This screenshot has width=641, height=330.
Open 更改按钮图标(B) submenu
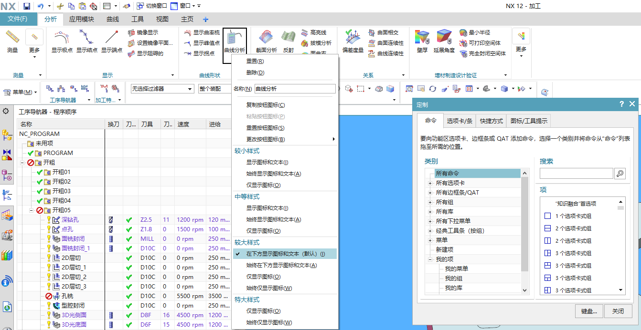(285, 139)
